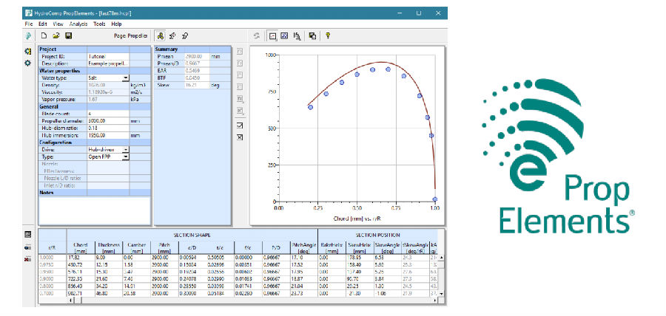Click the Thickness [mm] column header
This screenshot has height=316, width=666.
click(109, 248)
